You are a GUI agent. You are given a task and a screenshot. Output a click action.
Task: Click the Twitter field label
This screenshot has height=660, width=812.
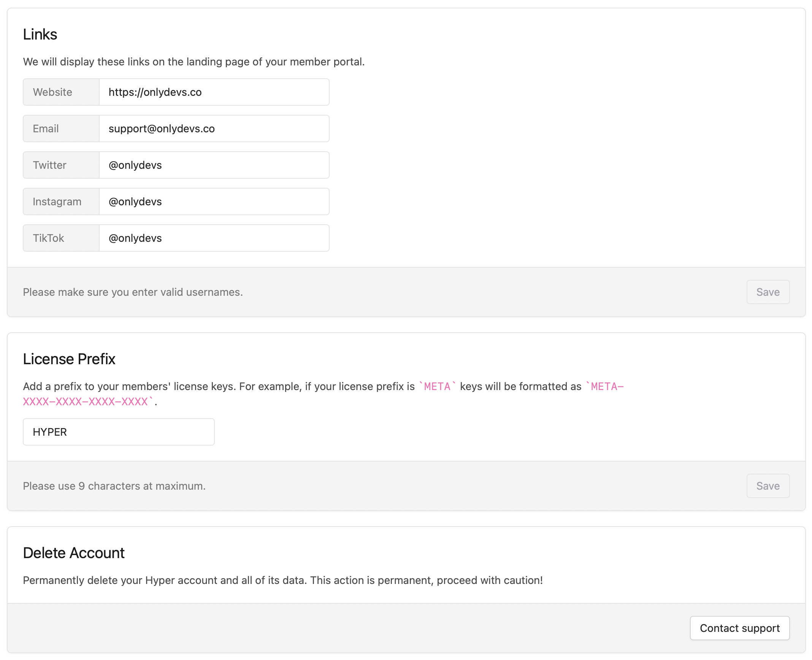(49, 165)
